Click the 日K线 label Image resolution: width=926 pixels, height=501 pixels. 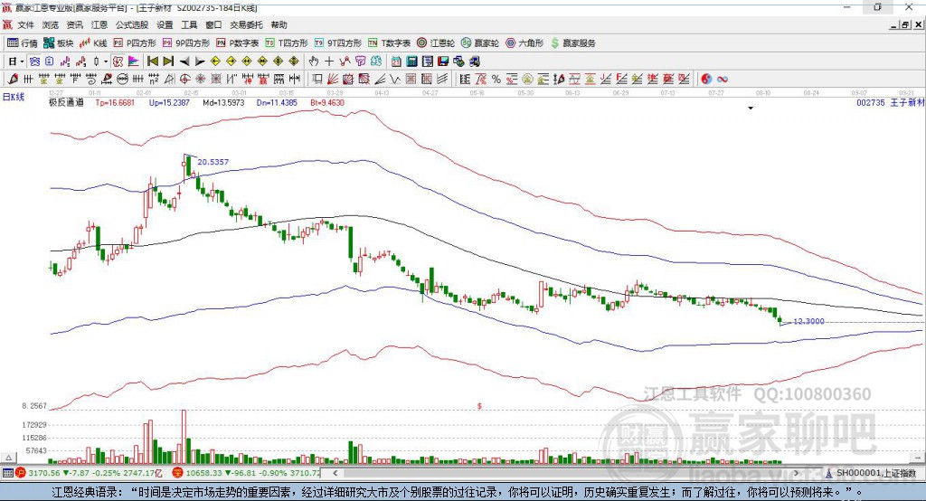click(x=14, y=97)
